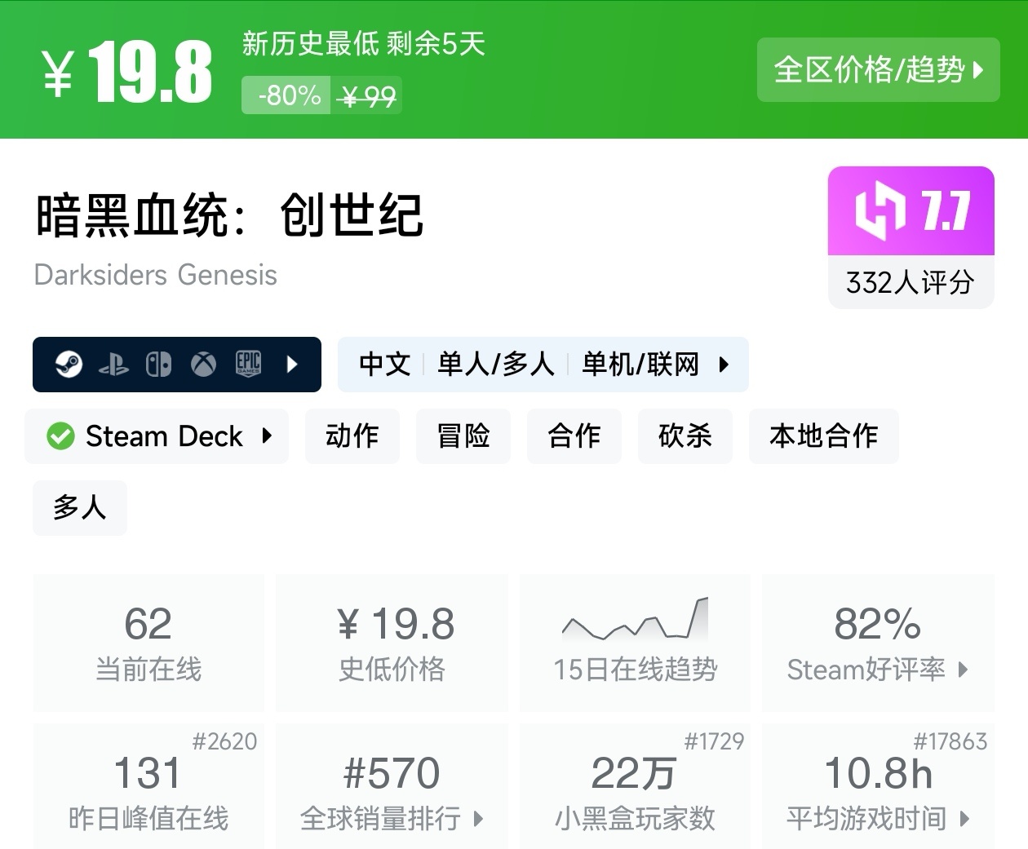Screen dimensions: 1028x849
Task: Click the Heybox logo in rating badge
Action: [880, 211]
